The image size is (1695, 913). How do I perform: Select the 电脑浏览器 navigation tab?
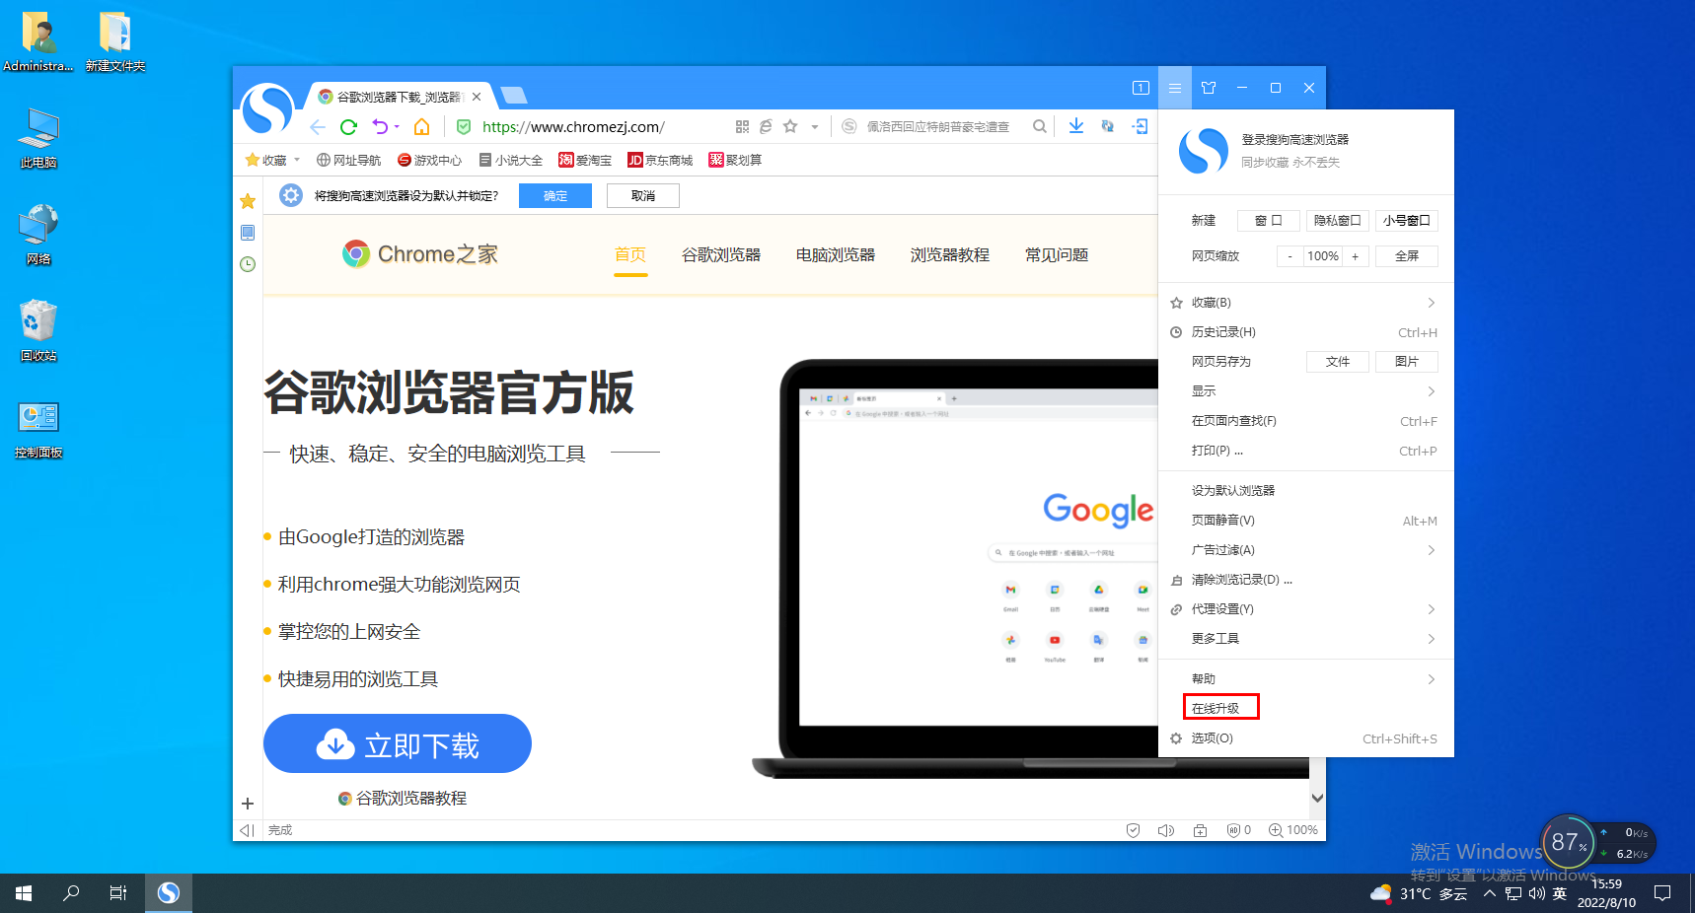pos(836,255)
